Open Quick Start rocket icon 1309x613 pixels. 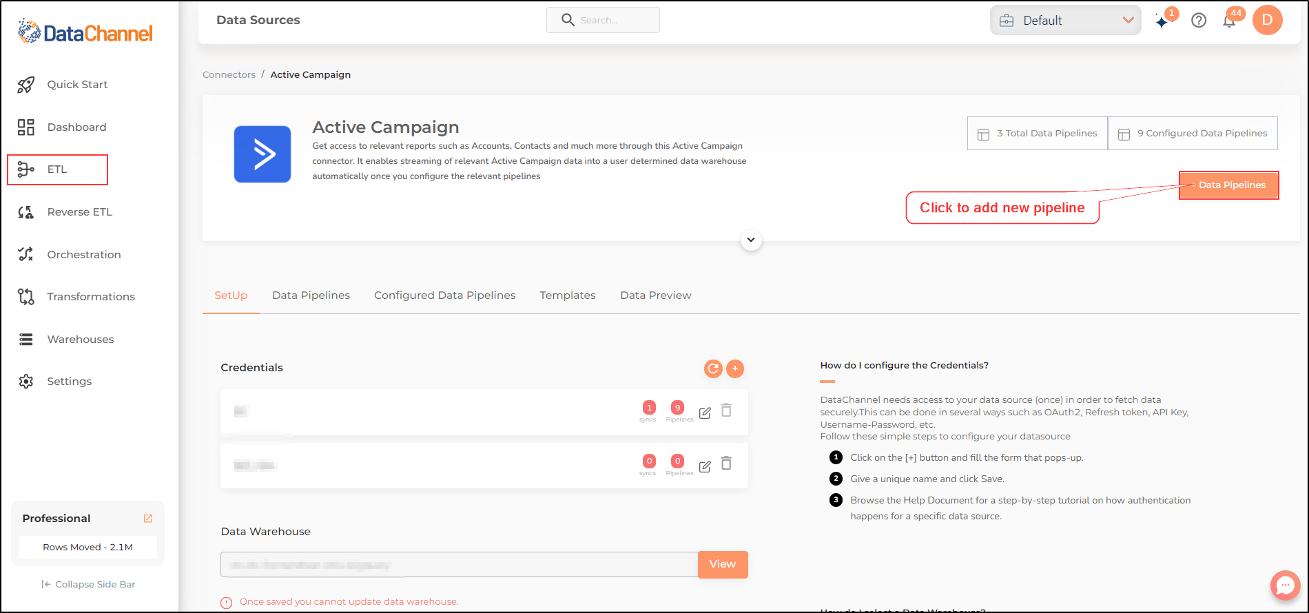pos(26,85)
